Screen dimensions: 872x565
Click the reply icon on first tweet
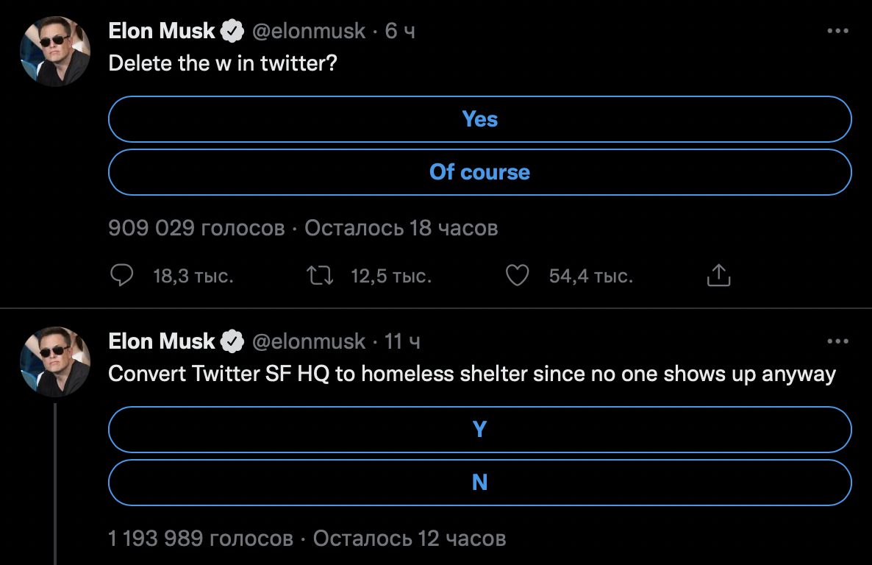[121, 276]
